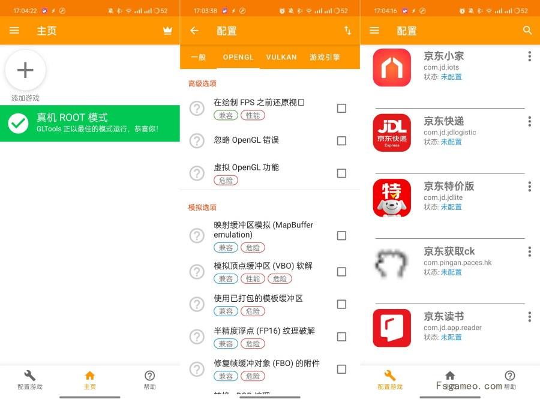Tap 真机 ROOT 模式 banner title
Viewport: 540px width, 402px height.
(x=73, y=118)
